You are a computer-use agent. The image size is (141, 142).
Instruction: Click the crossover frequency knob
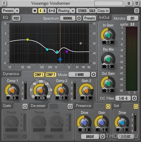click(x=41, y=91)
